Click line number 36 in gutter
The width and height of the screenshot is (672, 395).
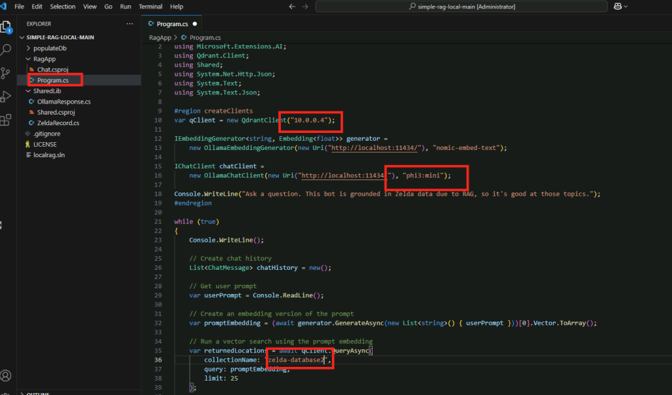click(x=158, y=360)
